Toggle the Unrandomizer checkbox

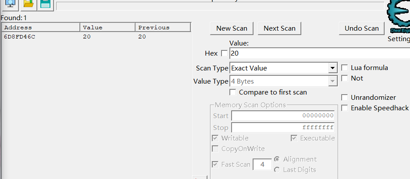pyautogui.click(x=345, y=98)
